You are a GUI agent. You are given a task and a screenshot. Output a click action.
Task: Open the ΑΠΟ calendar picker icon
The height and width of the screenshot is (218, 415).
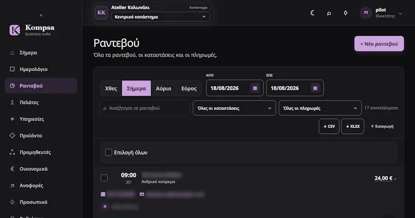[255, 88]
